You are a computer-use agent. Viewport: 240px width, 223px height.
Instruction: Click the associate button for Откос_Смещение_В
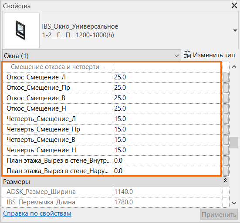point(226,98)
